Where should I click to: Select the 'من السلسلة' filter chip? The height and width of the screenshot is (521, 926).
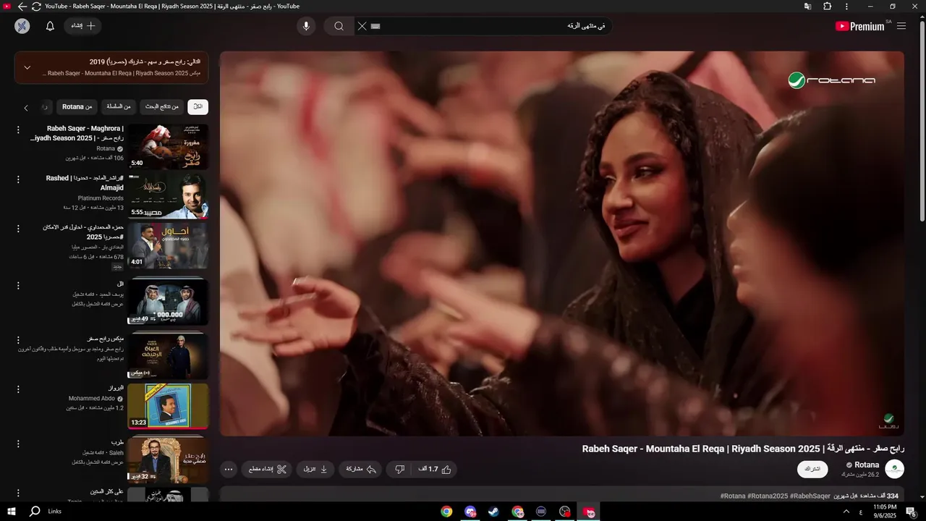coord(119,107)
